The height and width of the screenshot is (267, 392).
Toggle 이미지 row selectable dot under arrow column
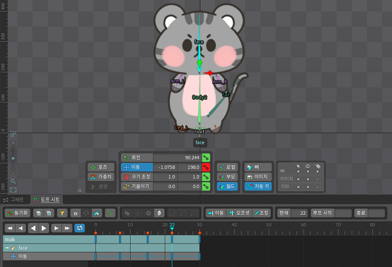[x=298, y=179]
